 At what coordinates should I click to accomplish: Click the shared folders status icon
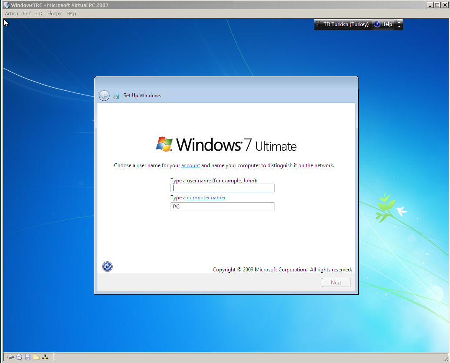(x=36, y=357)
